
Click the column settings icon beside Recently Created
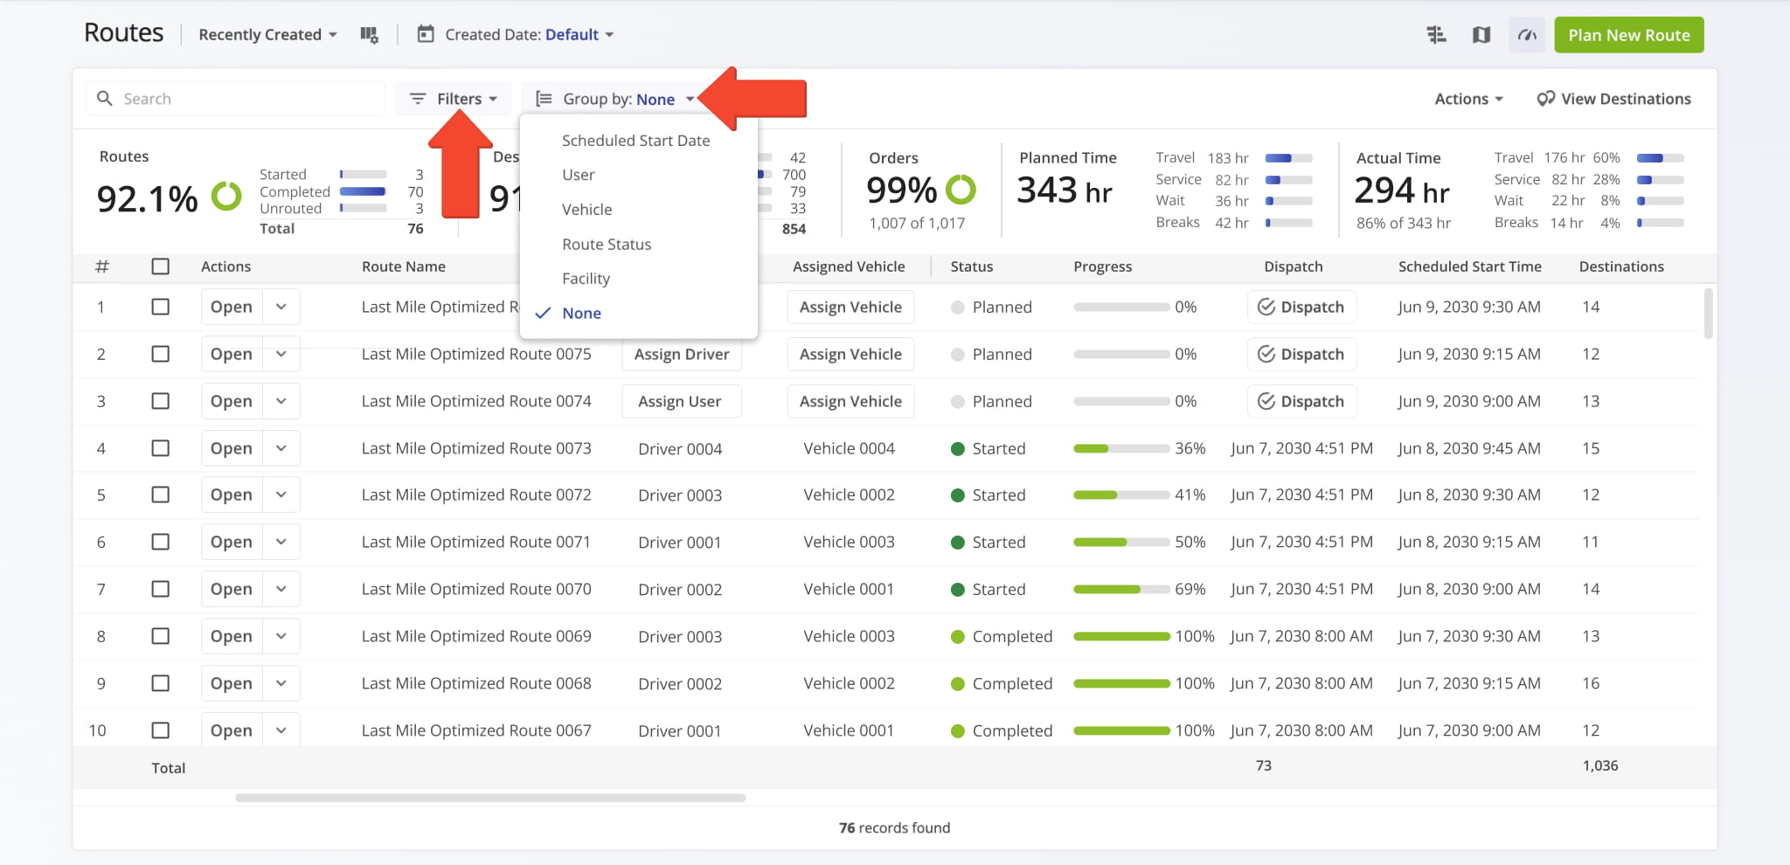point(369,35)
